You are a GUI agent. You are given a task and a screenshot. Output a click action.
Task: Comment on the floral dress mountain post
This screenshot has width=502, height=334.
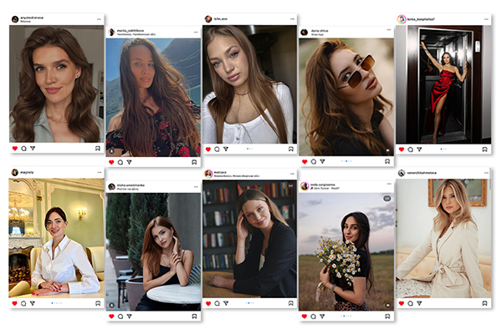[x=120, y=162]
